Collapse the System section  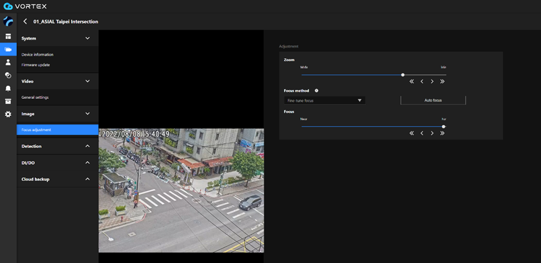pos(88,38)
